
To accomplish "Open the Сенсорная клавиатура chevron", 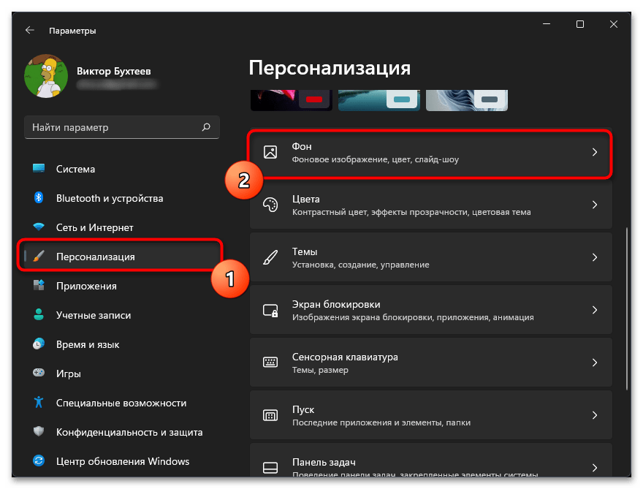I will (595, 363).
